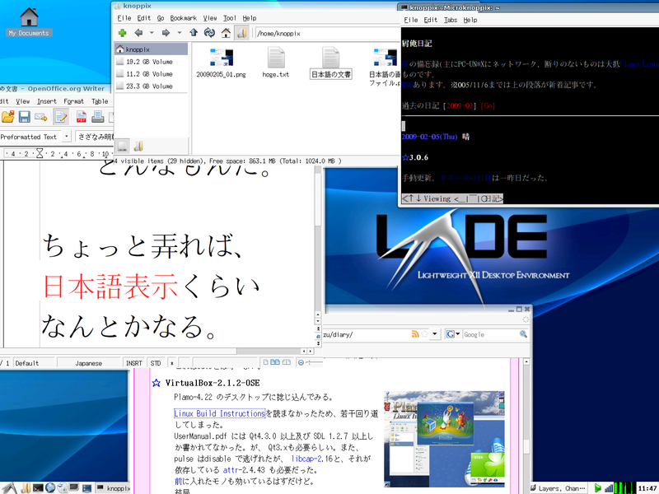Click the Writer next page double-arrow button
The image size is (659, 494).
pos(318,343)
